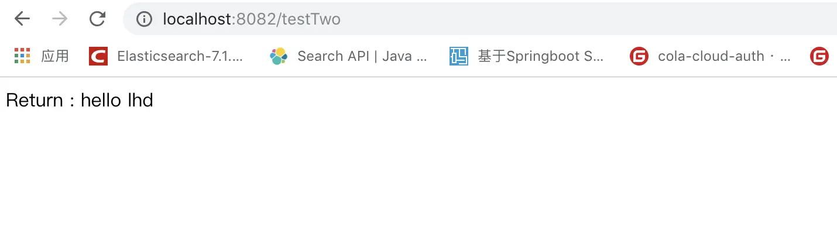Click the red Elasticsearch bookmark favicon
Screen dimensions: 837x248
coord(98,56)
